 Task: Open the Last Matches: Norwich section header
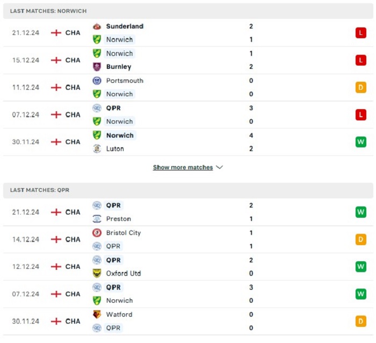(188, 11)
